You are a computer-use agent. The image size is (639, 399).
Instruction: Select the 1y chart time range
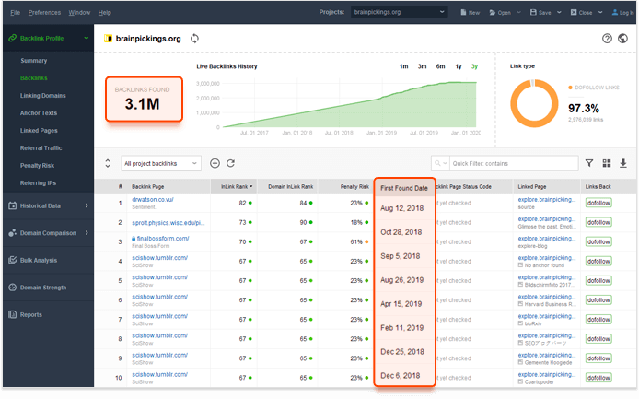458,66
